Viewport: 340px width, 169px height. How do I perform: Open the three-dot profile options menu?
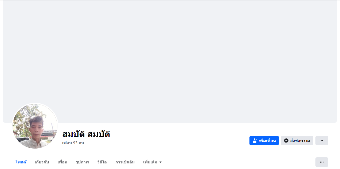[x=322, y=162]
